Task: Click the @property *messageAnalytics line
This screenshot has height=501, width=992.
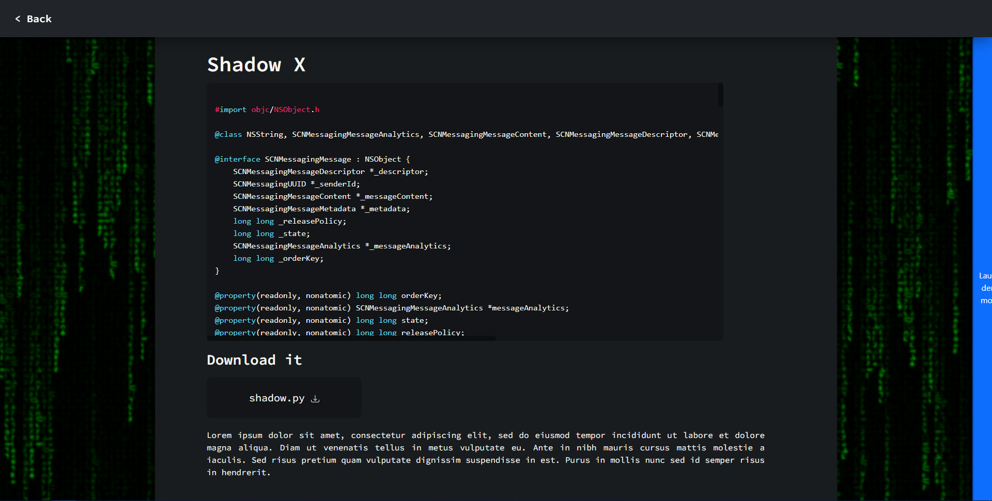Action: coord(392,308)
